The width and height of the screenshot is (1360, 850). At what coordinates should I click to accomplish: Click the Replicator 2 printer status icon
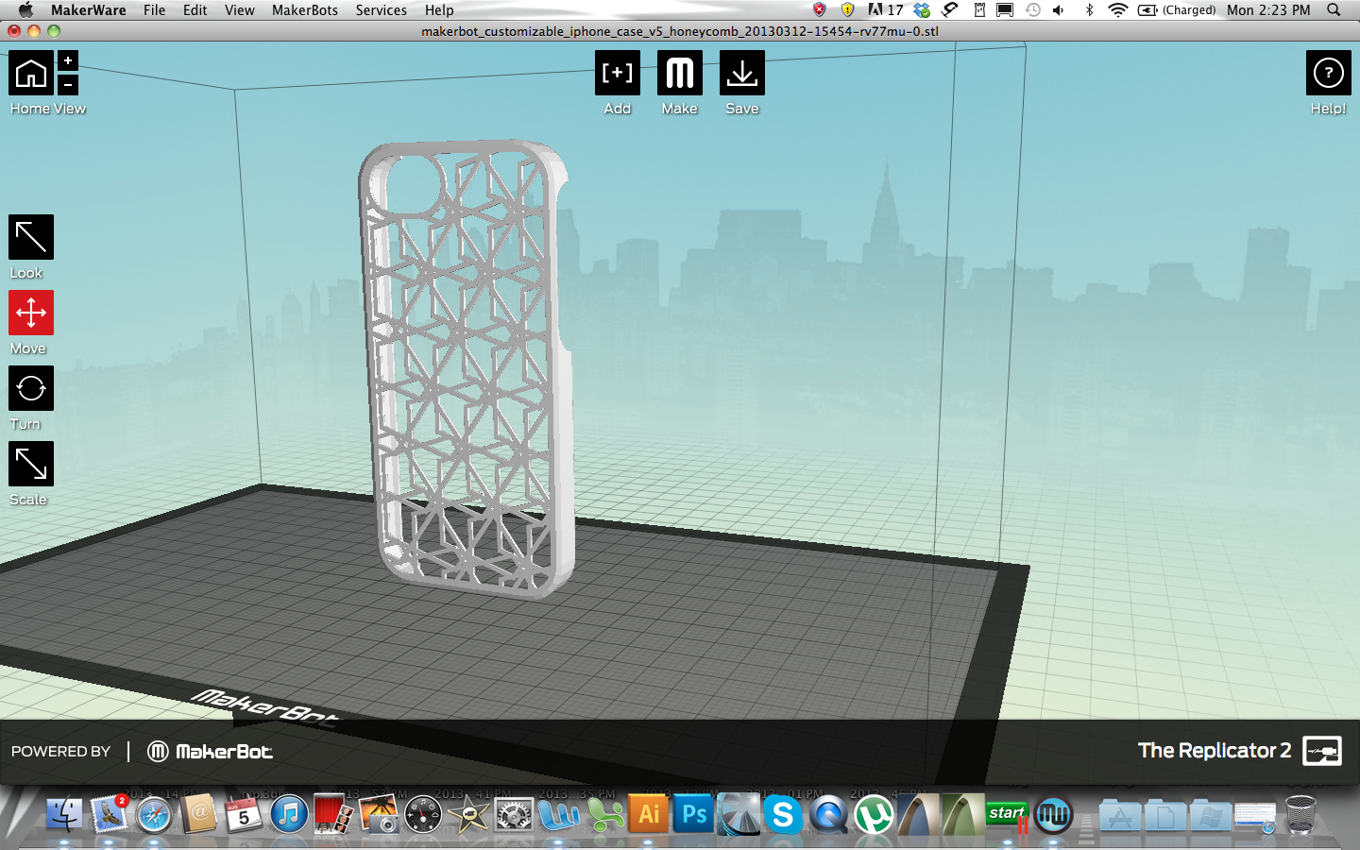click(1322, 751)
